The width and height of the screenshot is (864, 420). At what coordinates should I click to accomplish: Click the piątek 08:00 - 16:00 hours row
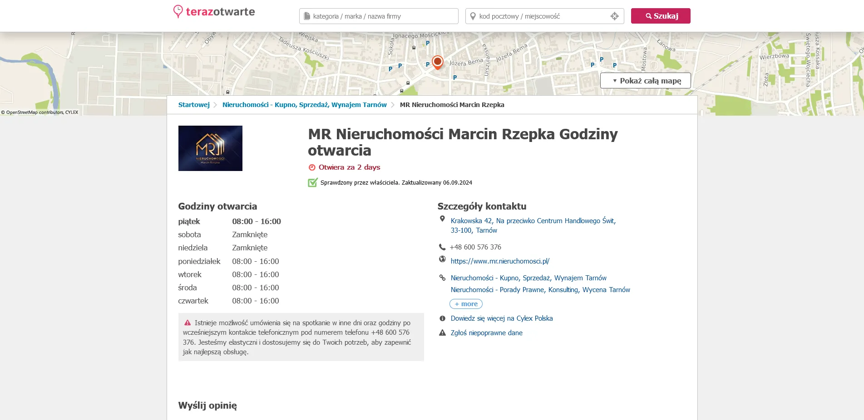230,221
